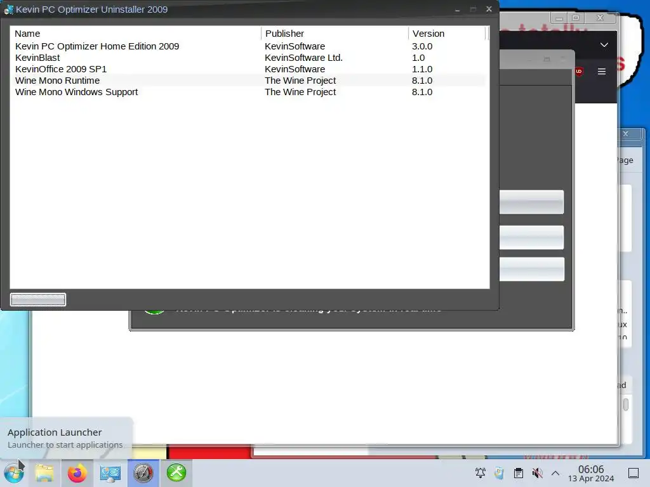Viewport: 650px width, 487px height.
Task: Minimize the Kevin PC Optimizer Uninstaller window
Action: click(x=457, y=9)
